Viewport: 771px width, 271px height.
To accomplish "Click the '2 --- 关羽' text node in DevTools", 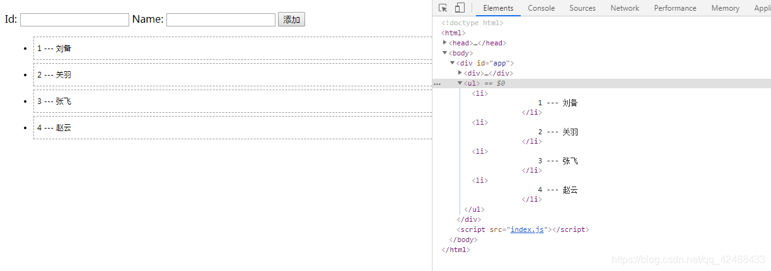I will pos(558,132).
